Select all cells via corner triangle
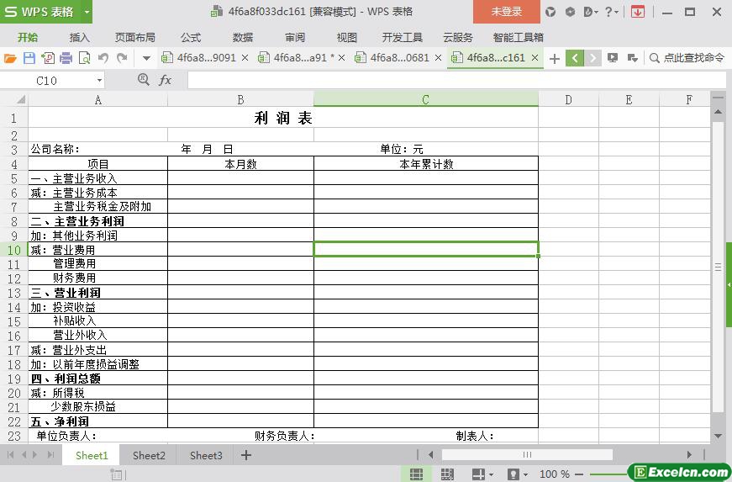732x482 pixels. pyautogui.click(x=21, y=99)
